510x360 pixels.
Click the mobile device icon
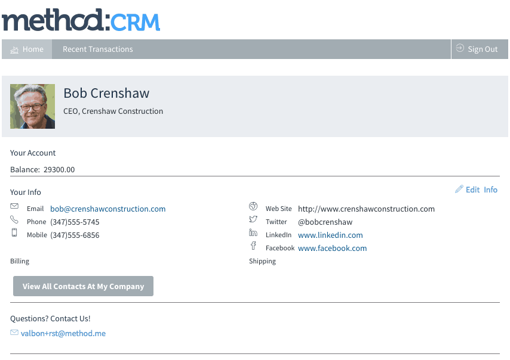pos(14,232)
